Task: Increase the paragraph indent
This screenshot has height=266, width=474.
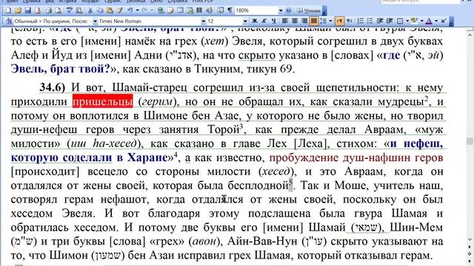Action: tap(390, 21)
